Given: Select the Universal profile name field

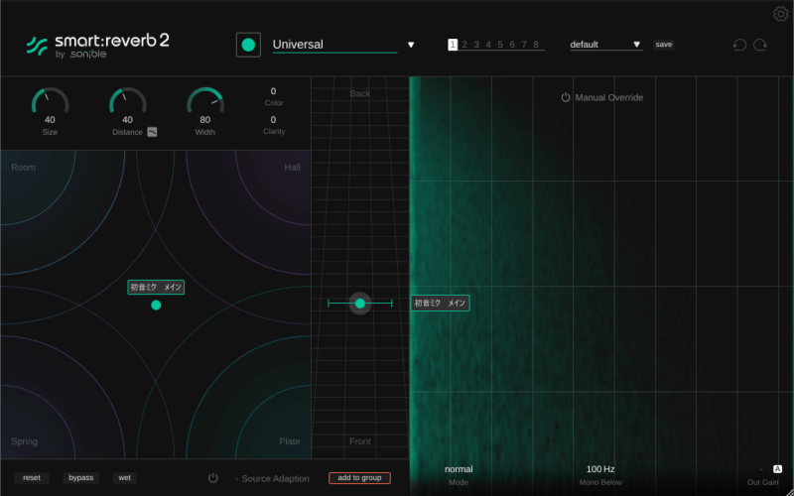Looking at the screenshot, I should pos(334,45).
